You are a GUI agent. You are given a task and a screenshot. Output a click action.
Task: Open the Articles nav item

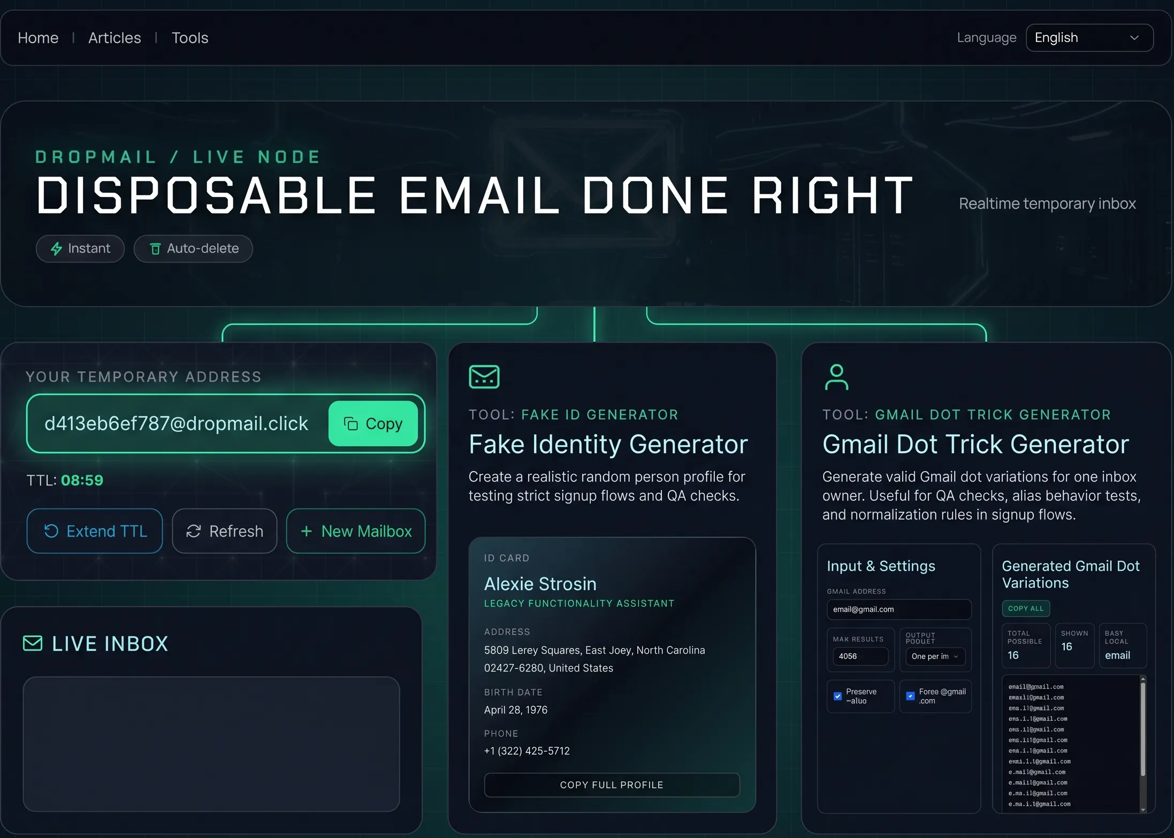pyautogui.click(x=115, y=38)
